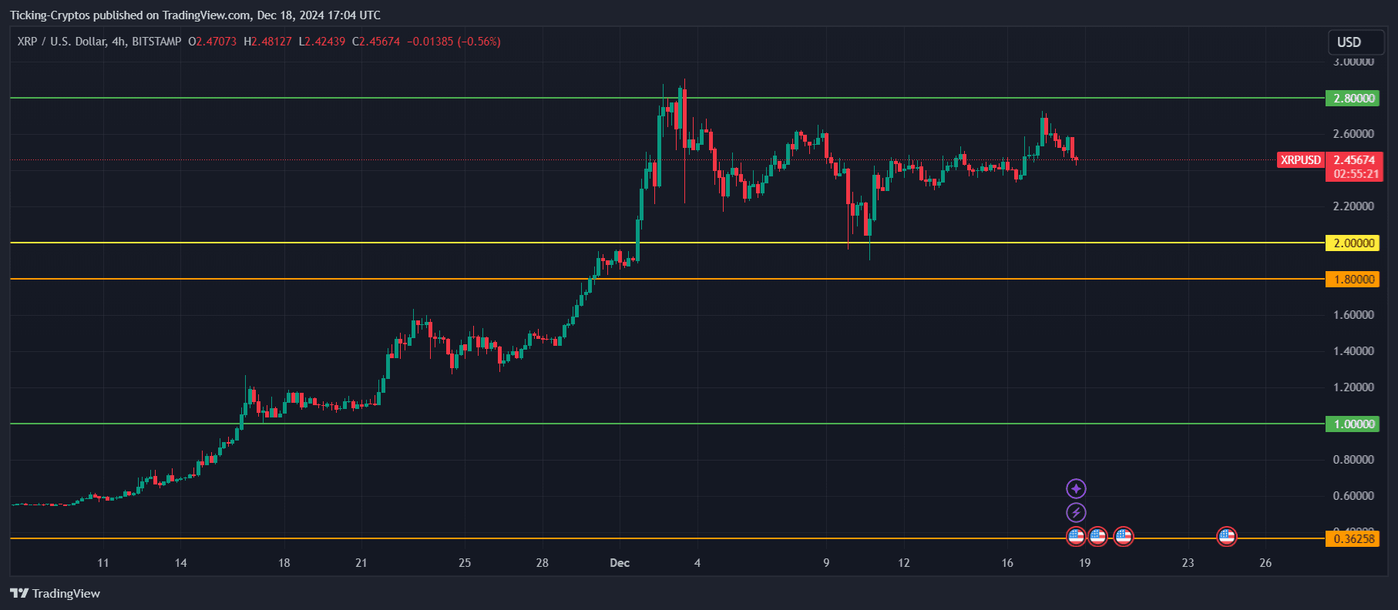Click the Ticking-Cryptos published header text

point(195,15)
